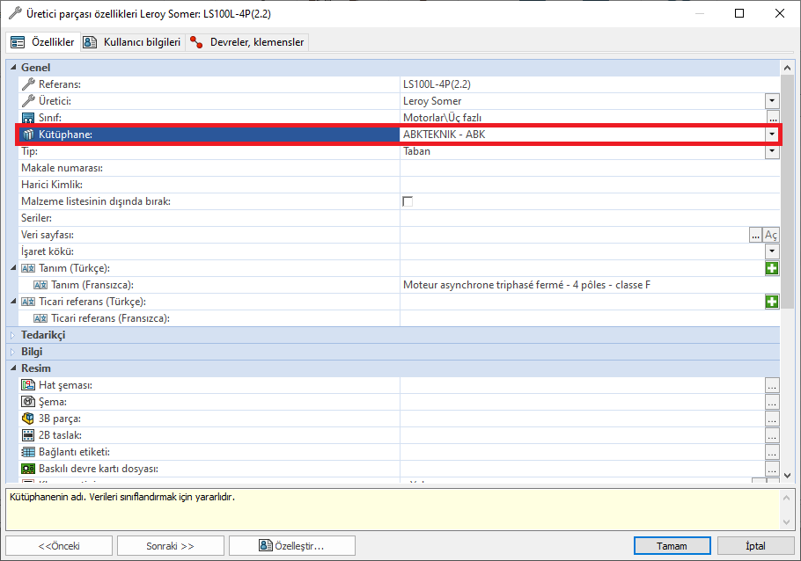Image resolution: width=801 pixels, height=561 pixels.
Task: Switch to Devreler, klemensler tab
Action: 247,42
